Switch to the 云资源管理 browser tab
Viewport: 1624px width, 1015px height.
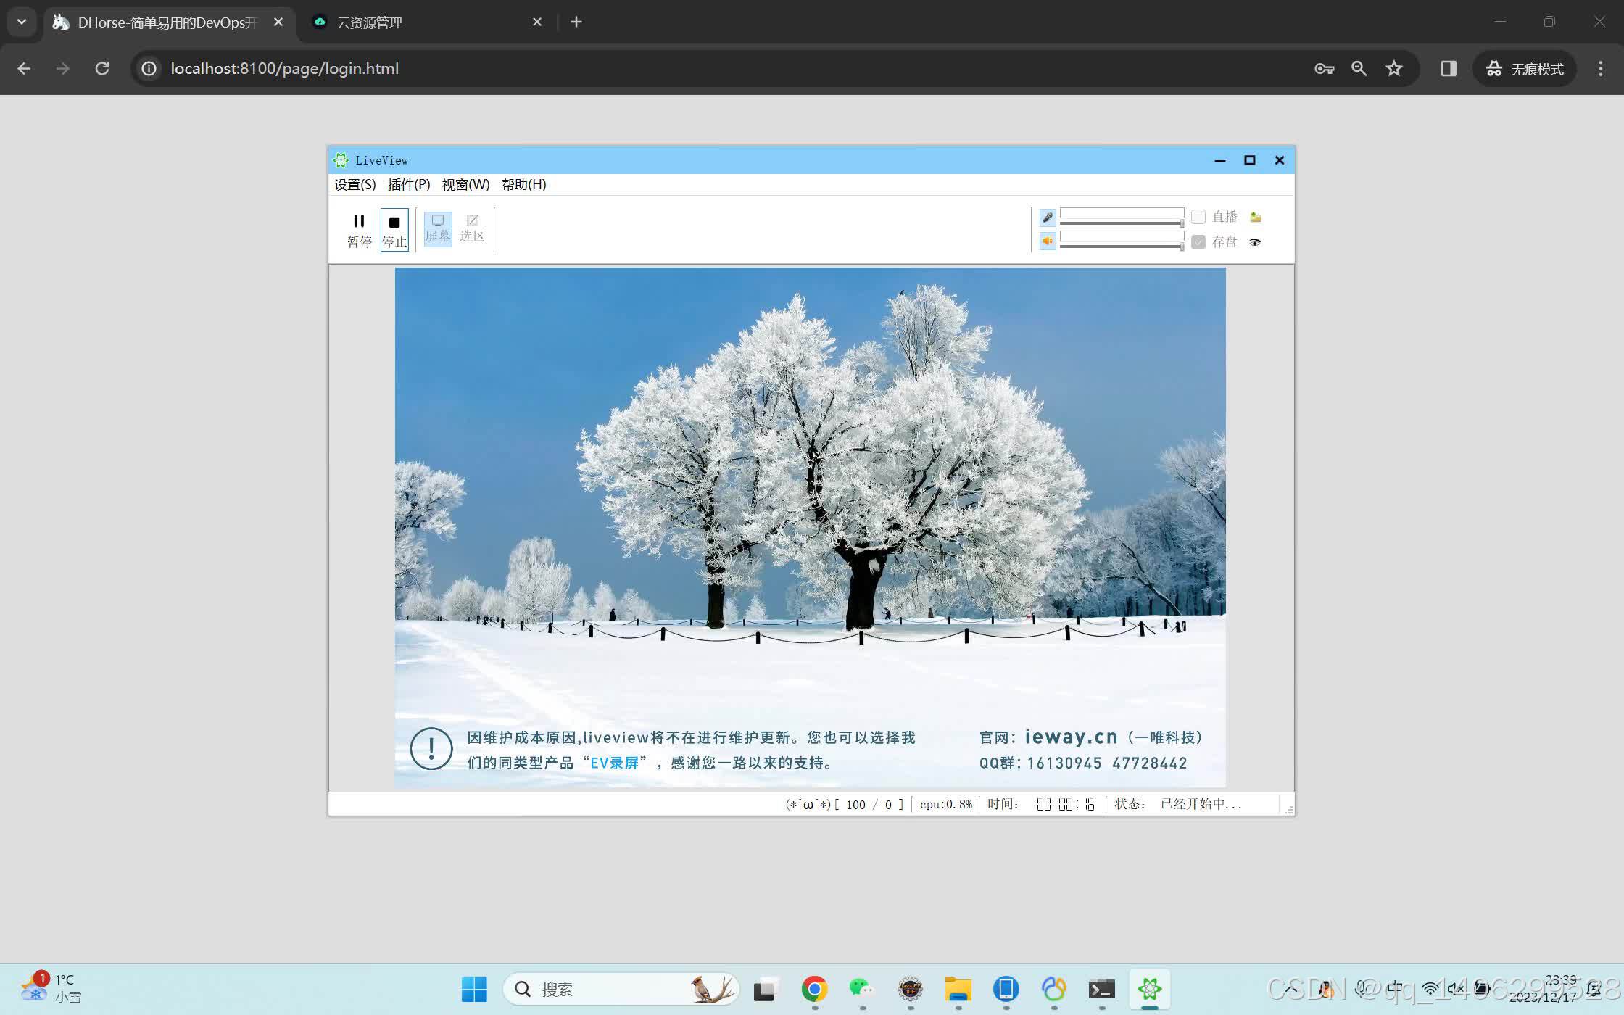pos(370,22)
